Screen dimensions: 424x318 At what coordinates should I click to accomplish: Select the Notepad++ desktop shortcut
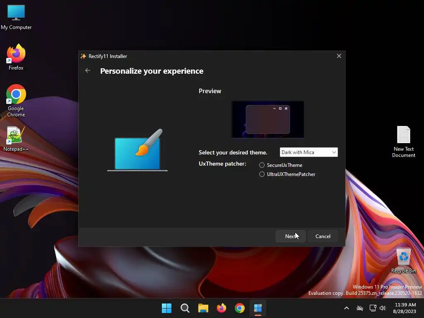(x=16, y=139)
